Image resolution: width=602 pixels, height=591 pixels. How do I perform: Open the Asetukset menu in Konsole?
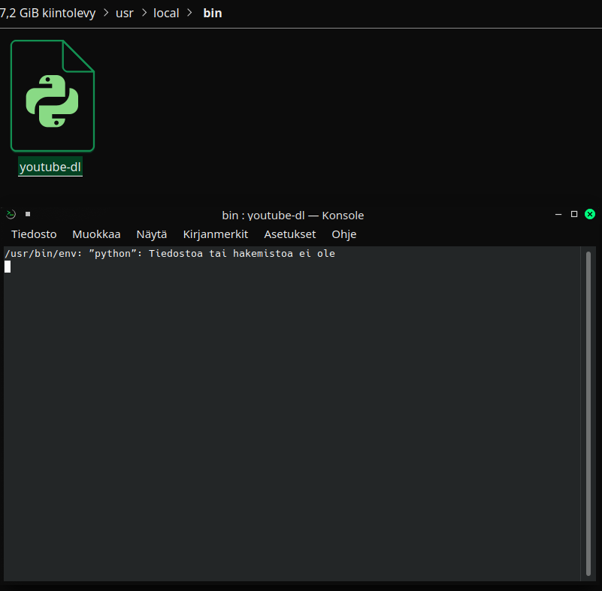[290, 234]
